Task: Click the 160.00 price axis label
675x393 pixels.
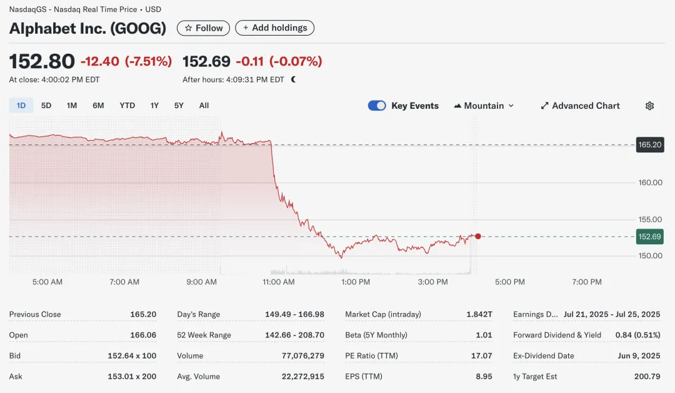Action: [x=650, y=182]
